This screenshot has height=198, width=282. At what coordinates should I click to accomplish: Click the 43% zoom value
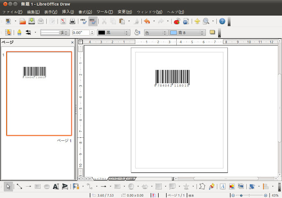[x=275, y=195]
